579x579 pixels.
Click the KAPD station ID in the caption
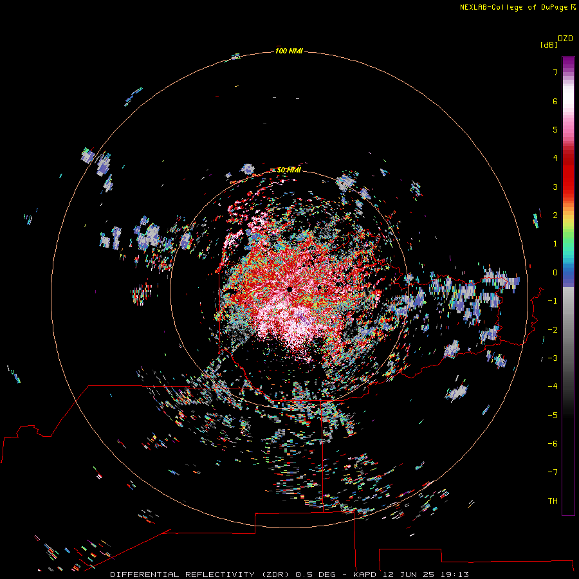pos(365,574)
